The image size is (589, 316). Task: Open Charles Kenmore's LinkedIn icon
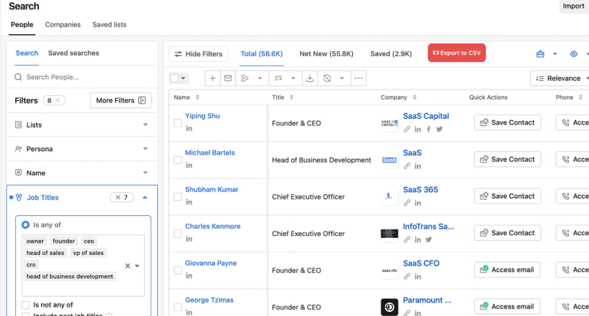pos(189,239)
